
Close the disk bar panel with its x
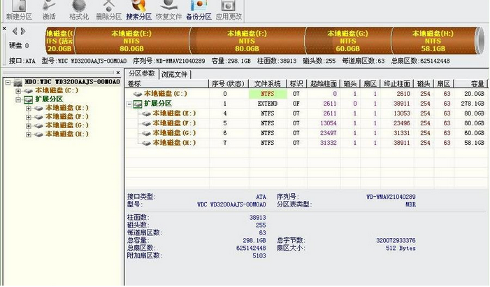pyautogui.click(x=4, y=29)
